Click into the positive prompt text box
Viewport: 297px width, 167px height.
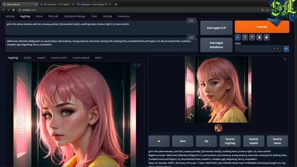point(101,28)
